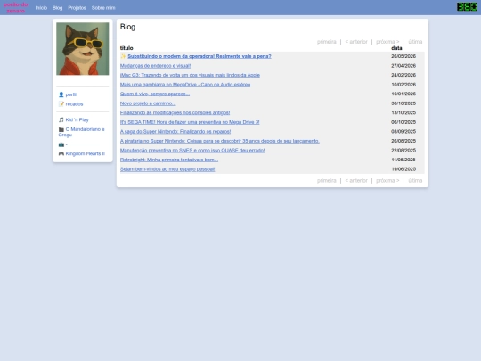
Task: Click the date 24/02/2026
Action: (404, 75)
